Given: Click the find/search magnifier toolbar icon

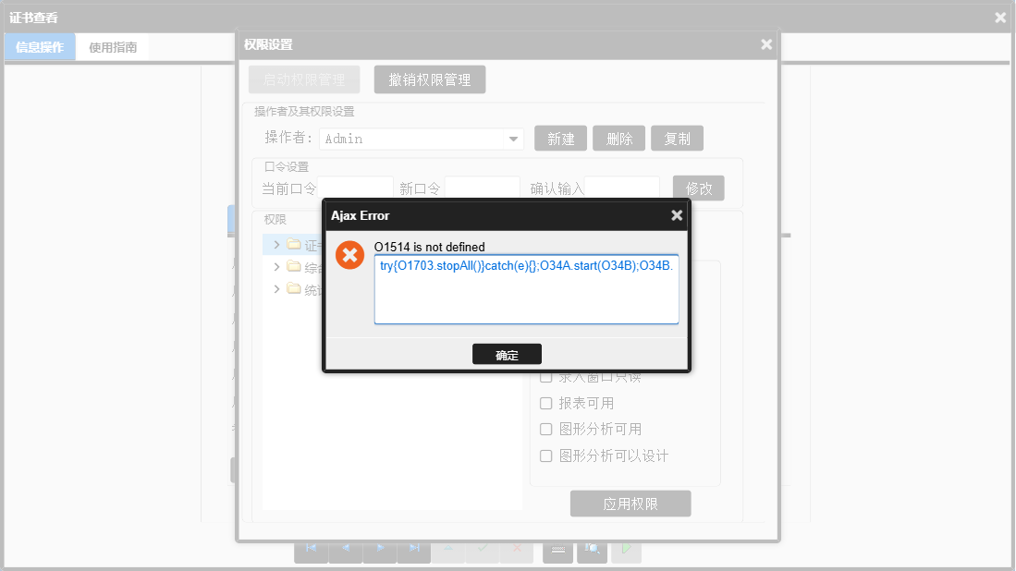Looking at the screenshot, I should 593,549.
